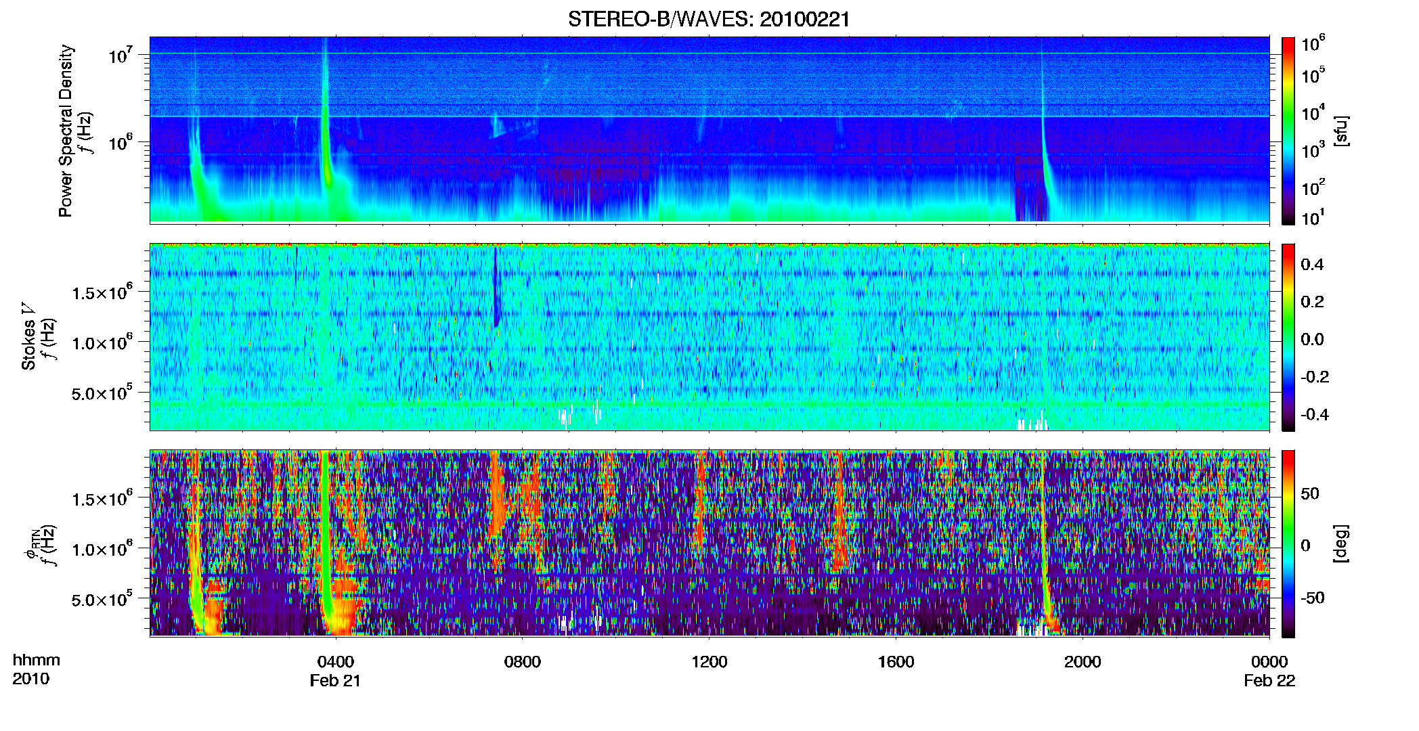Click the 2000 time tick label
Screen dimensions: 1419x731
[1083, 662]
